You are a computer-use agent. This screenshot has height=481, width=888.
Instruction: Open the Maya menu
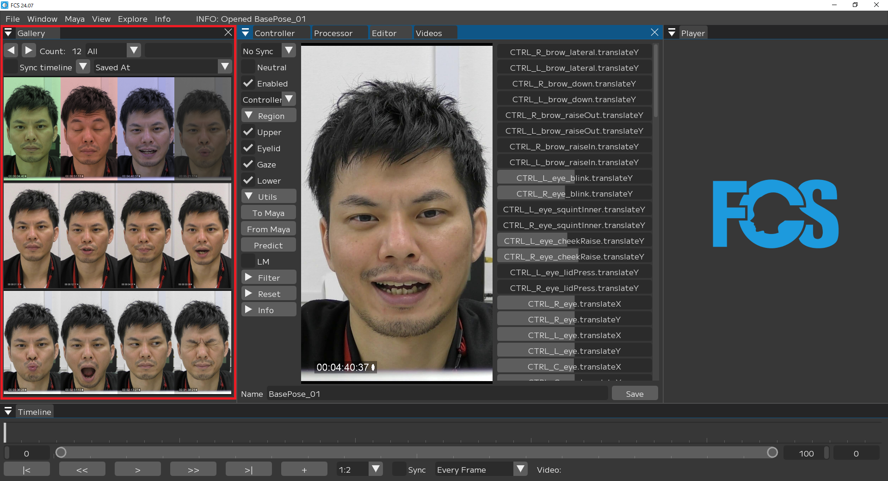coord(74,19)
